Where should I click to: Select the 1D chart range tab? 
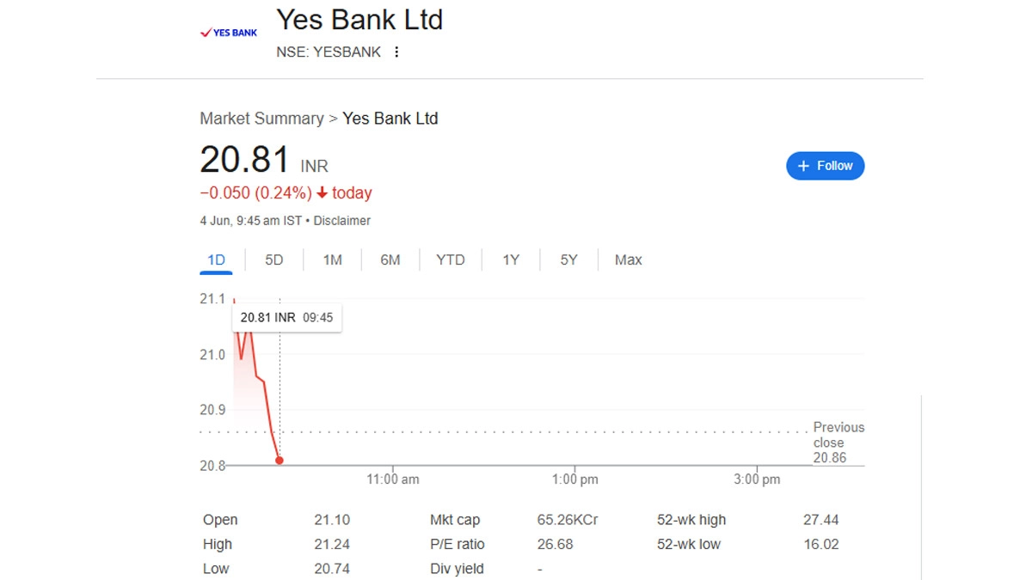[216, 259]
